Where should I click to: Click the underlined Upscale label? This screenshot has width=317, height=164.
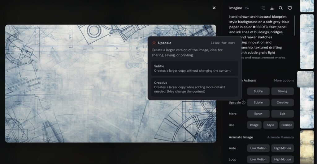pos(235,103)
